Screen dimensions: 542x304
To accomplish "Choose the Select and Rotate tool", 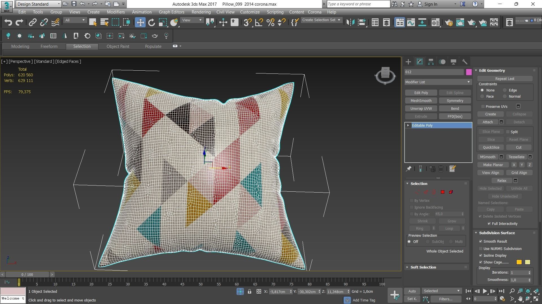I will (152, 23).
